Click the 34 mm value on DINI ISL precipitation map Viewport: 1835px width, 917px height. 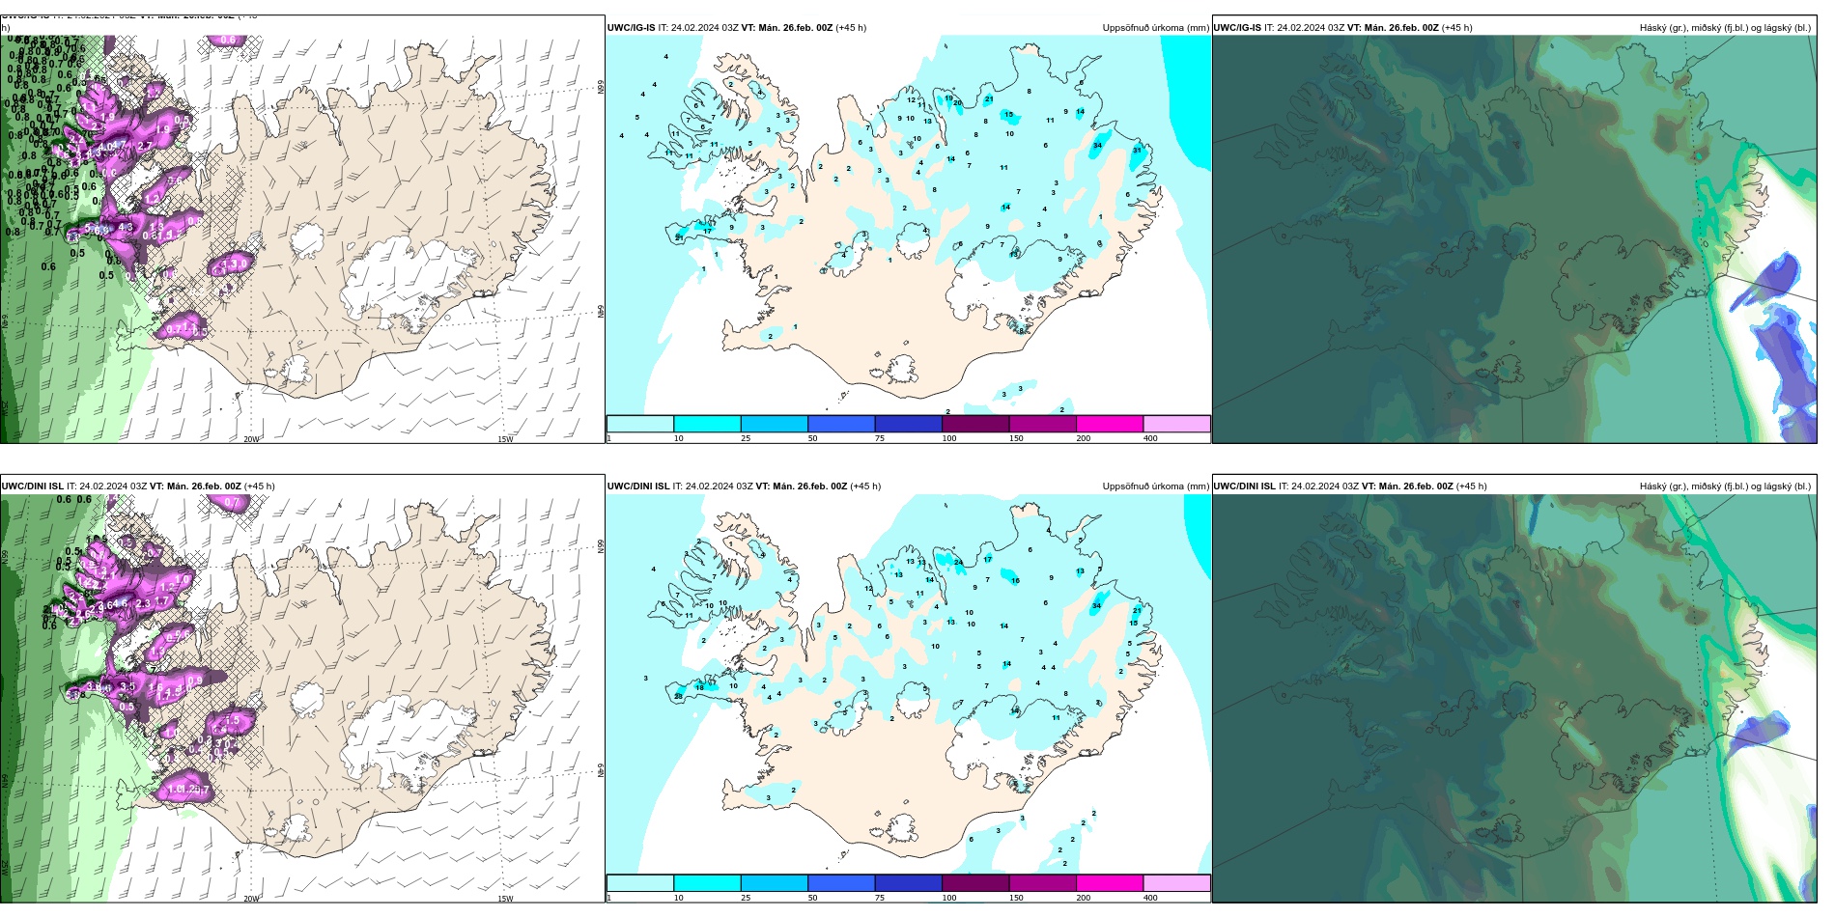[1096, 606]
